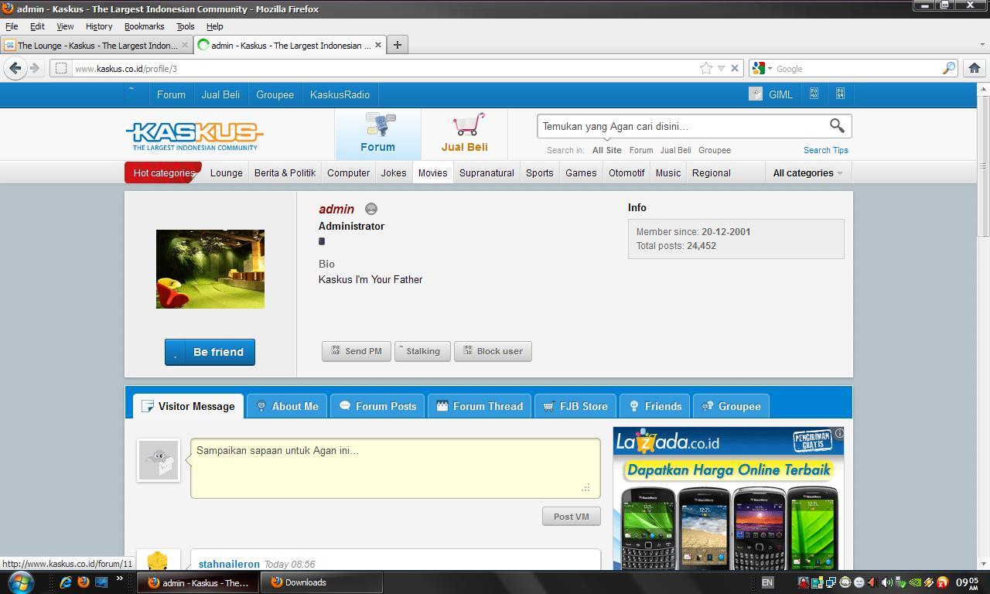Switch to the Friends profile tab

pyautogui.click(x=655, y=406)
